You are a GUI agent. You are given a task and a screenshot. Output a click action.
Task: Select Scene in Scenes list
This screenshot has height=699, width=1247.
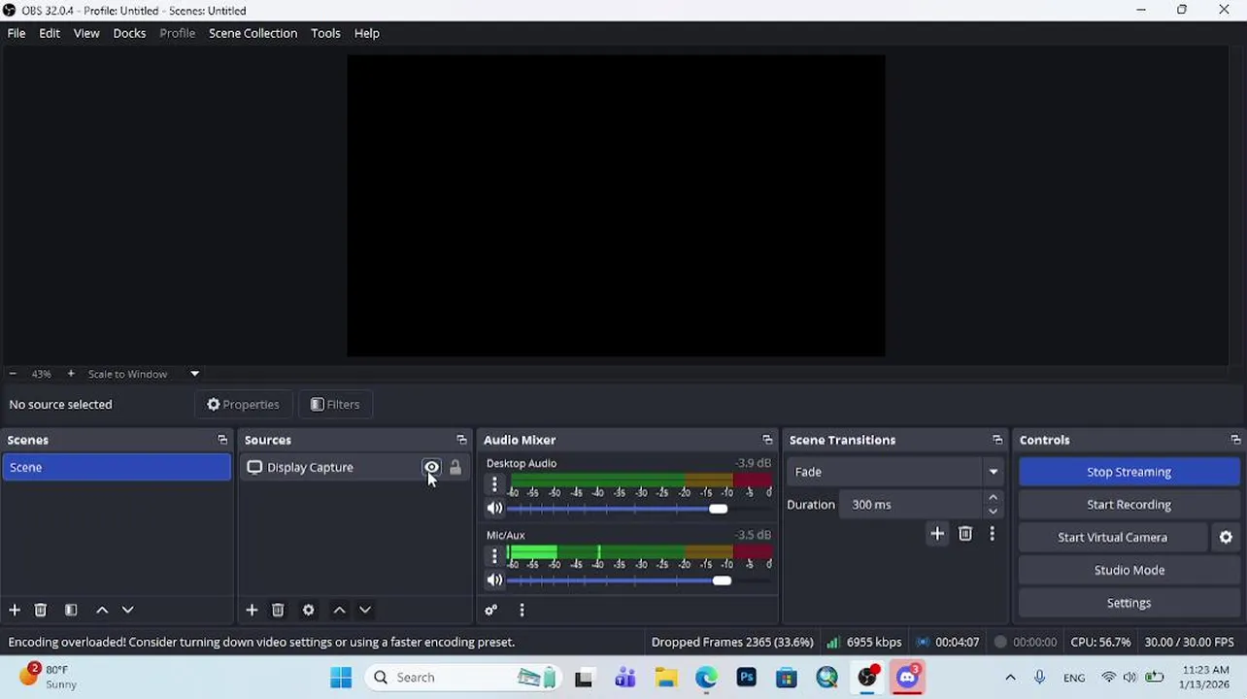pos(117,467)
